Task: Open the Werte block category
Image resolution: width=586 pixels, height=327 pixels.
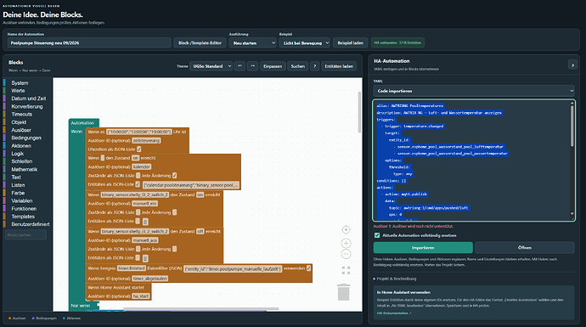Action: click(x=18, y=91)
